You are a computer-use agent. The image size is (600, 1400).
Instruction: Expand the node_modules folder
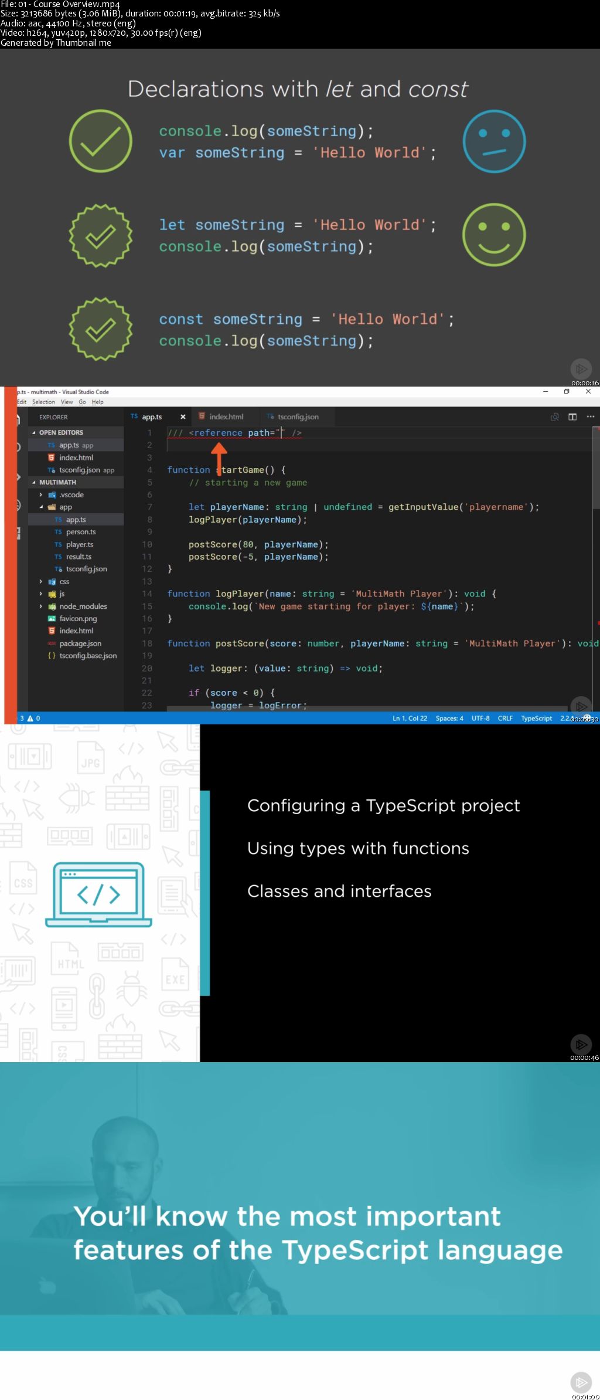coord(76,606)
